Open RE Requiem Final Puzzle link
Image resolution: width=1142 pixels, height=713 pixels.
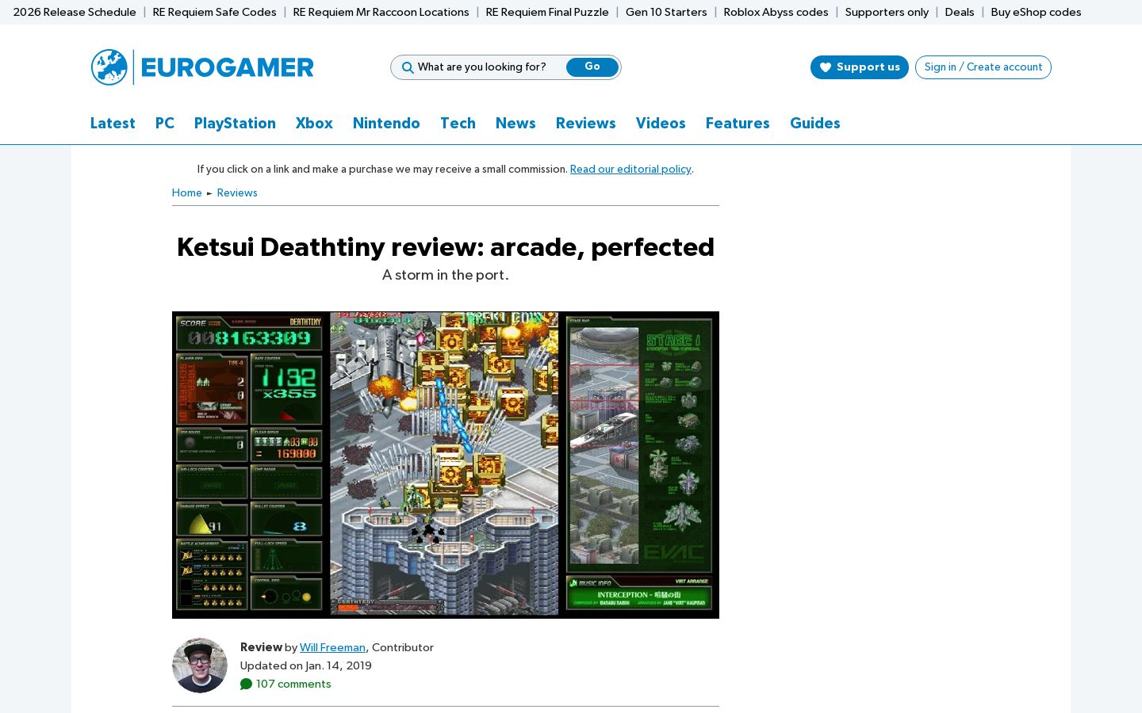pyautogui.click(x=547, y=12)
